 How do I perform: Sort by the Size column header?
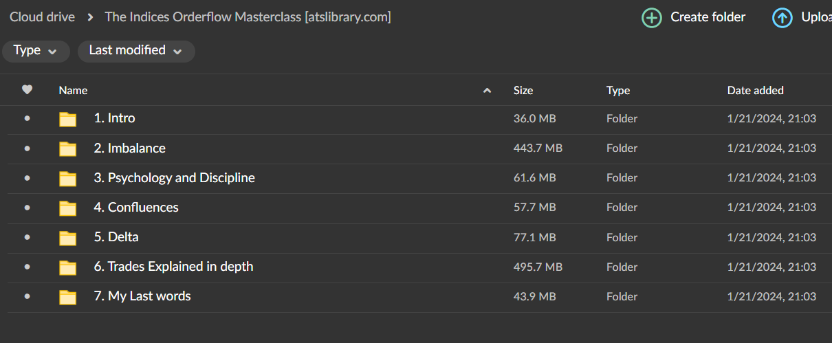click(x=523, y=90)
